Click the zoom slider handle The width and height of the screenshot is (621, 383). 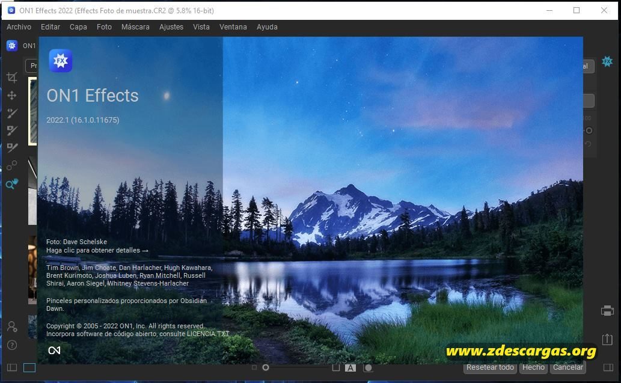pyautogui.click(x=266, y=367)
